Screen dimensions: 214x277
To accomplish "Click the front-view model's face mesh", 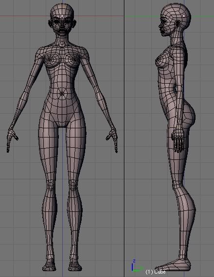I will pos(62,27).
